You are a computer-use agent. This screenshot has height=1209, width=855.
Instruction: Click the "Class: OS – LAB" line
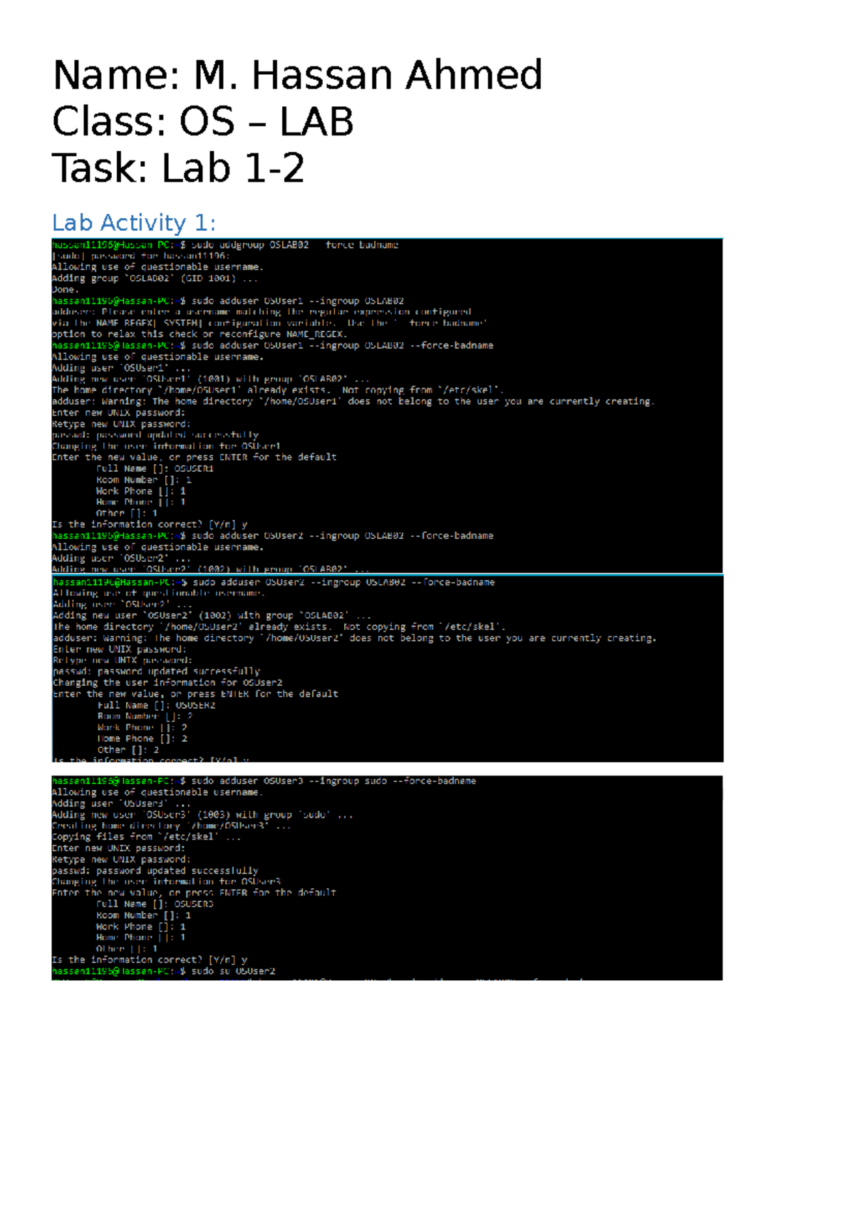(x=203, y=122)
